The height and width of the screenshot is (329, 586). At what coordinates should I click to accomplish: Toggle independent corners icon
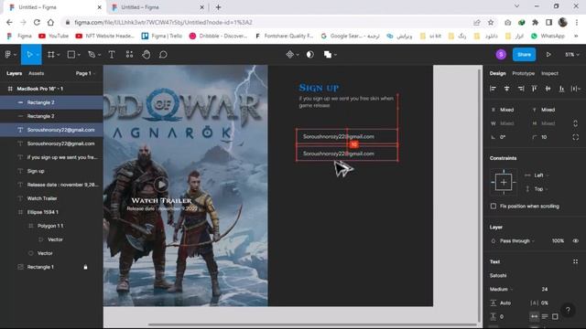(x=575, y=137)
